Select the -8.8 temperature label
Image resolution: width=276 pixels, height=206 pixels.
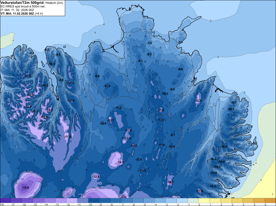[58, 55]
